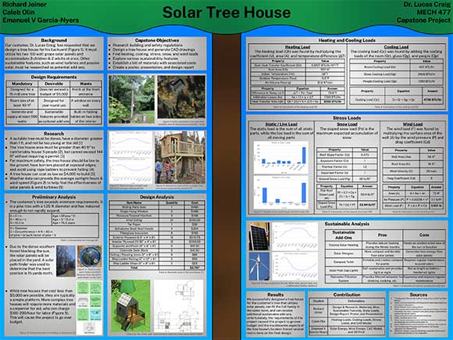453x340 pixels.
Task: Select the "Mandatory" column header
Action: click(x=22, y=84)
